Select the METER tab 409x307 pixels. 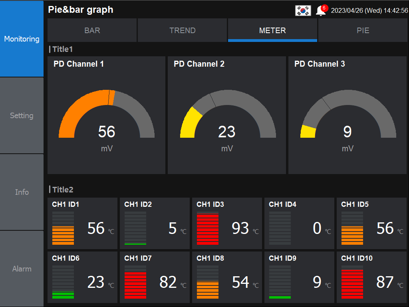272,30
